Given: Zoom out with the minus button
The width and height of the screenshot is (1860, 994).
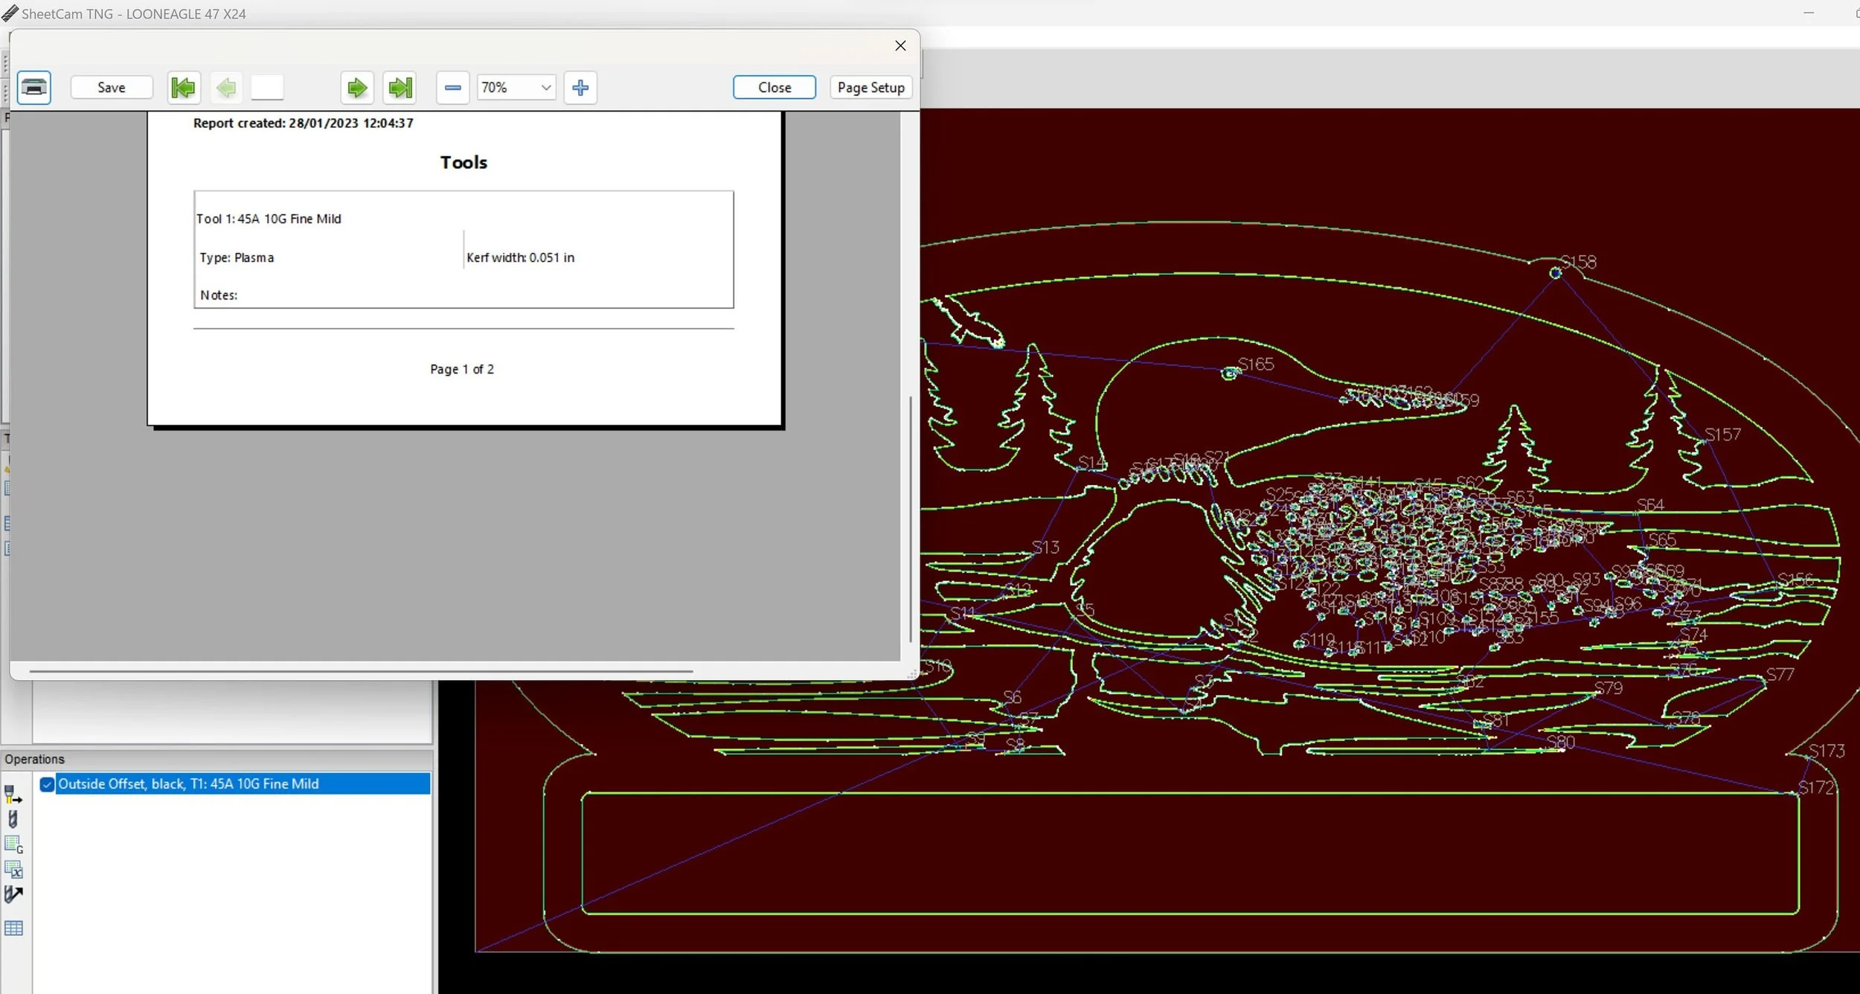Looking at the screenshot, I should (452, 88).
